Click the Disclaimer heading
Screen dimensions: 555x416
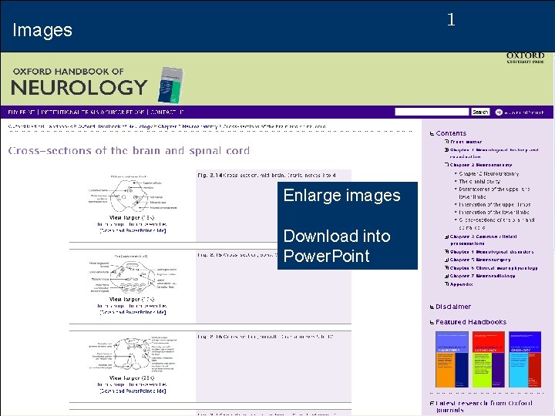pos(453,307)
